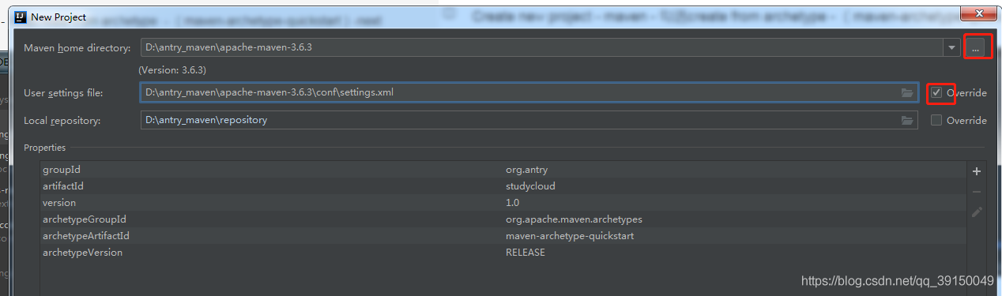The height and width of the screenshot is (296, 1002).
Task: Select the archetypeVersion property row
Action: (x=502, y=253)
